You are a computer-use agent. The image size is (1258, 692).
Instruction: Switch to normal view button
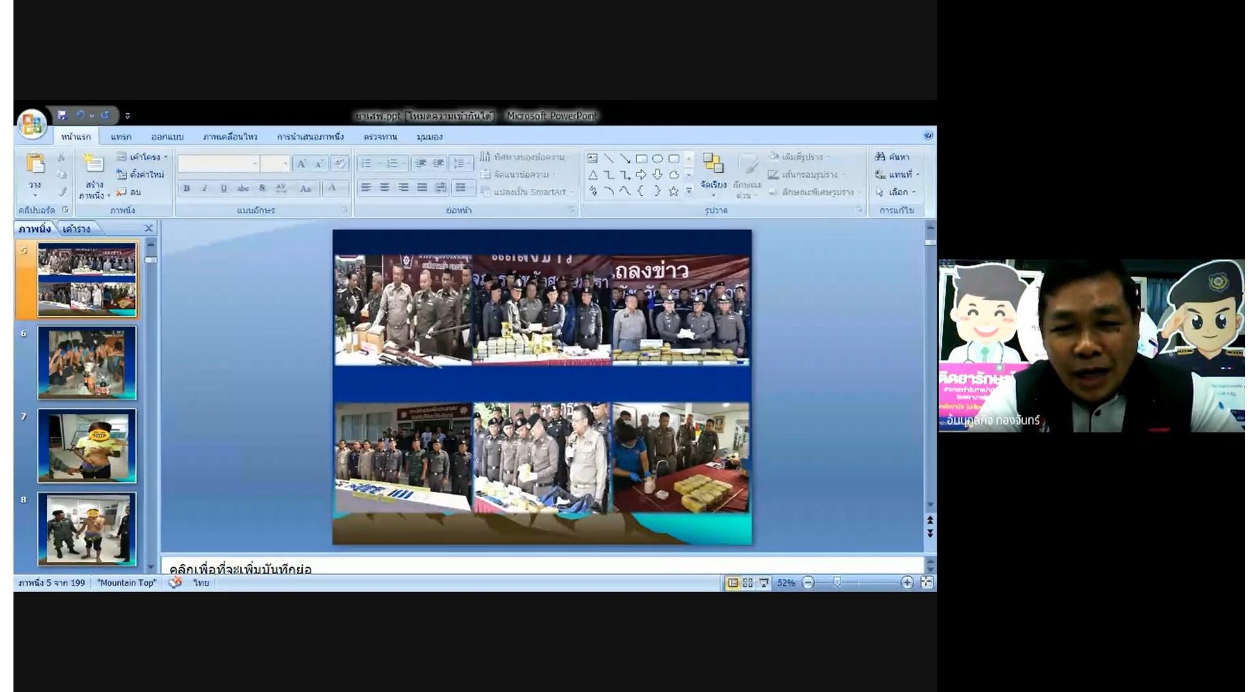coord(732,582)
